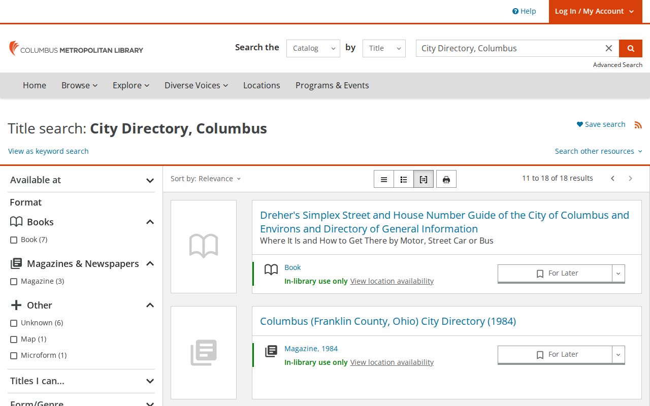Collapse the Other format group
The image size is (650, 406).
(x=150, y=306)
